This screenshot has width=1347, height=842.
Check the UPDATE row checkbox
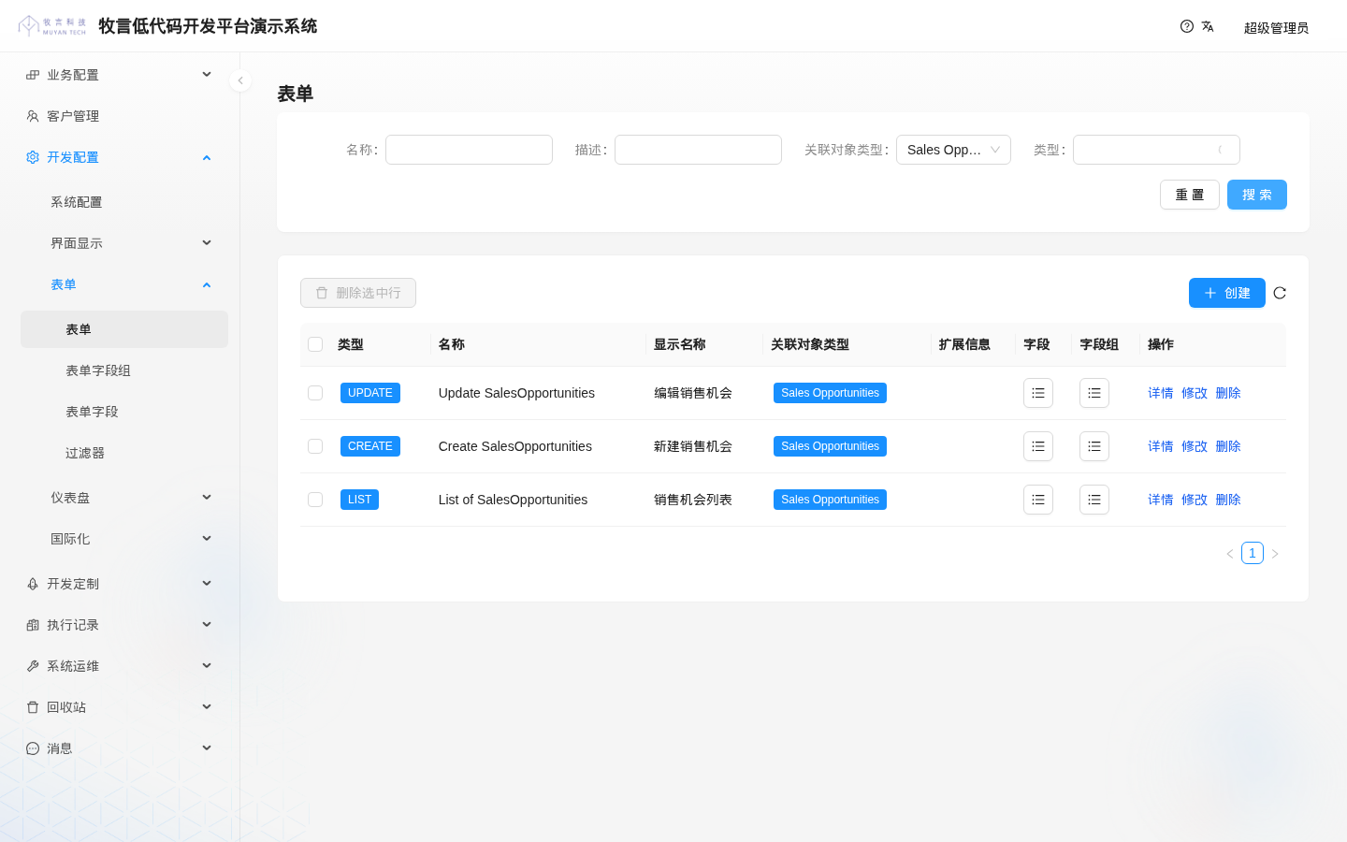(315, 393)
